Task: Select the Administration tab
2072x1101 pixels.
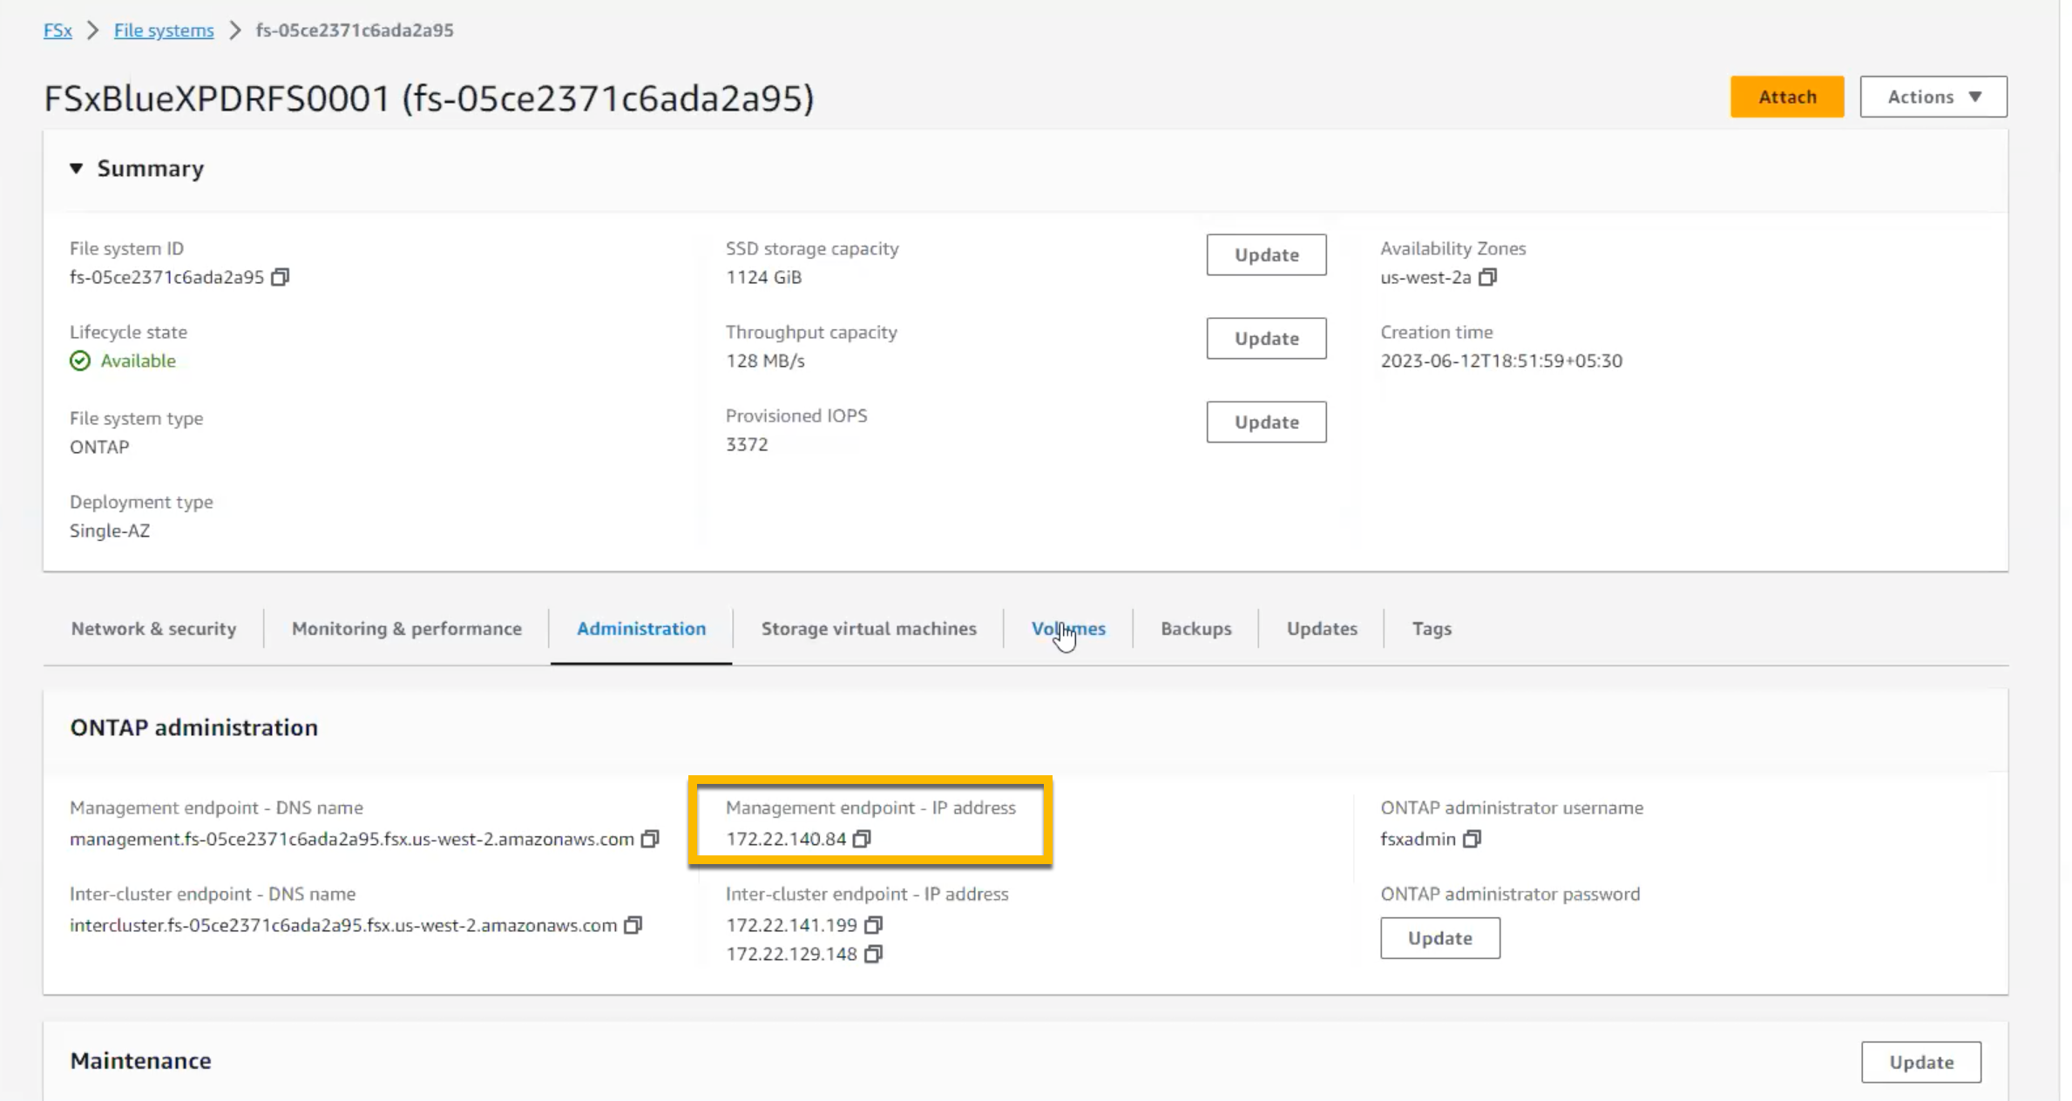Action: [641, 629]
